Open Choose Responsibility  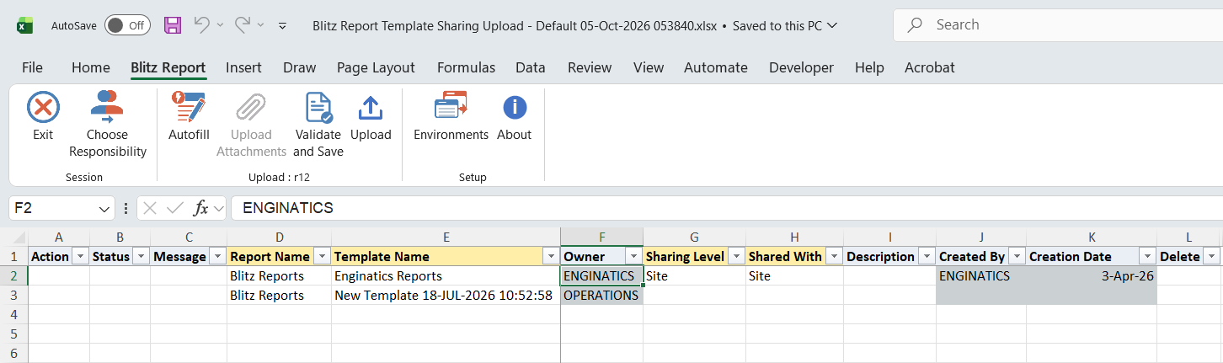[108, 125]
